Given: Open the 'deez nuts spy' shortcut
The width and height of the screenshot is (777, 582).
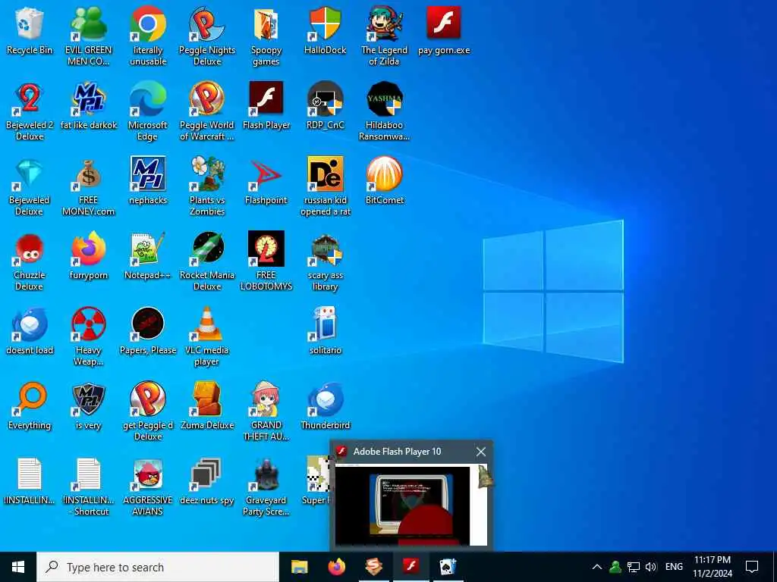Looking at the screenshot, I should pyautogui.click(x=207, y=483).
